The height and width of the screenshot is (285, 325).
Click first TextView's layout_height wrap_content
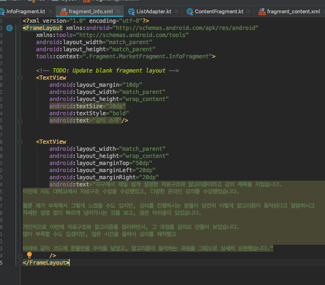[x=109, y=99]
